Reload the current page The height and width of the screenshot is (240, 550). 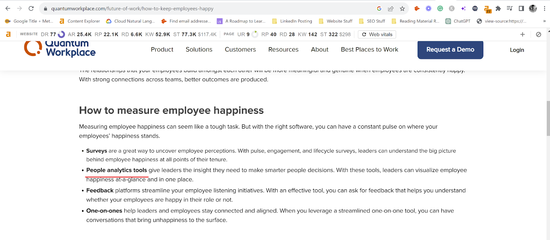pos(31,9)
